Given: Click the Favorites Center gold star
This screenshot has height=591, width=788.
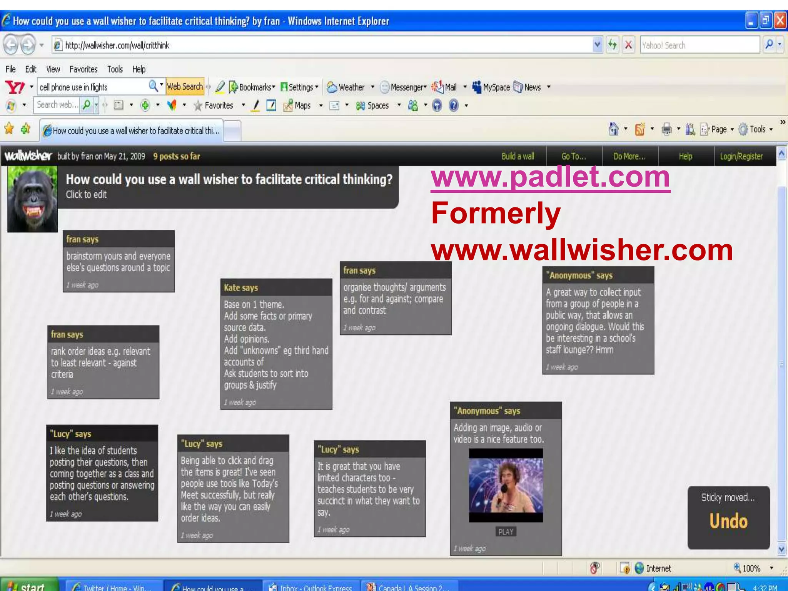Looking at the screenshot, I should coord(9,129).
